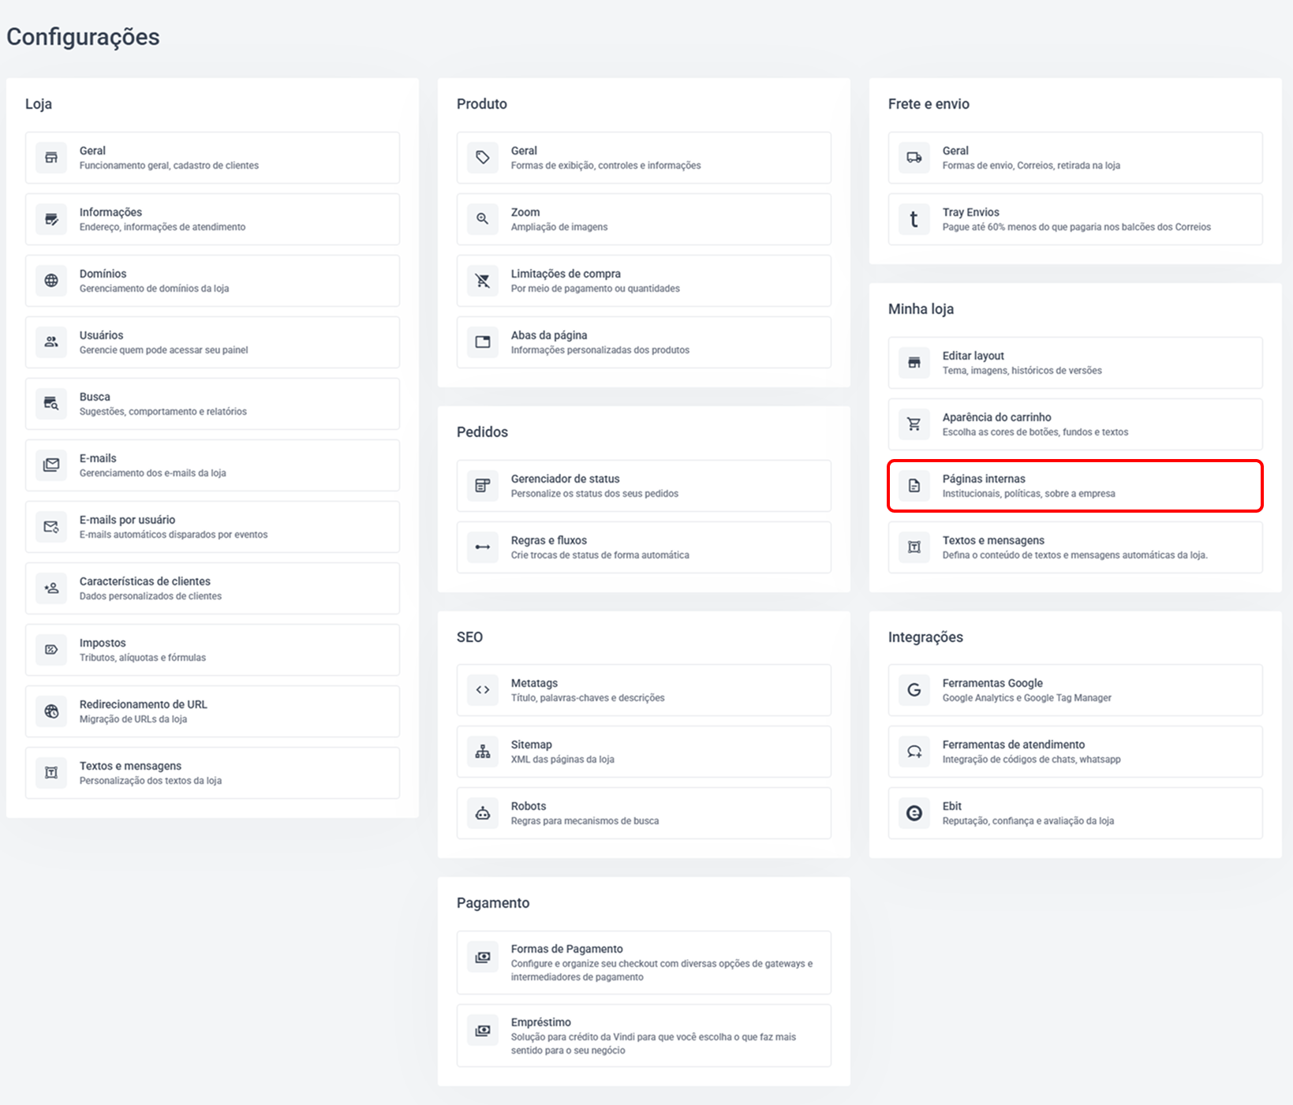Open the Páginas internas title
Screen dimensions: 1293x1105
click(x=984, y=479)
